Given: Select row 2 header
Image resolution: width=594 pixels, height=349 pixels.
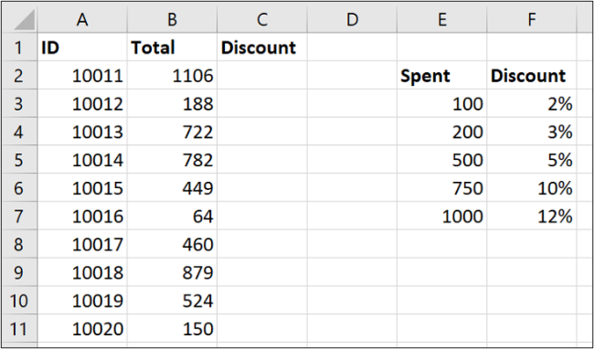Looking at the screenshot, I should coord(19,76).
